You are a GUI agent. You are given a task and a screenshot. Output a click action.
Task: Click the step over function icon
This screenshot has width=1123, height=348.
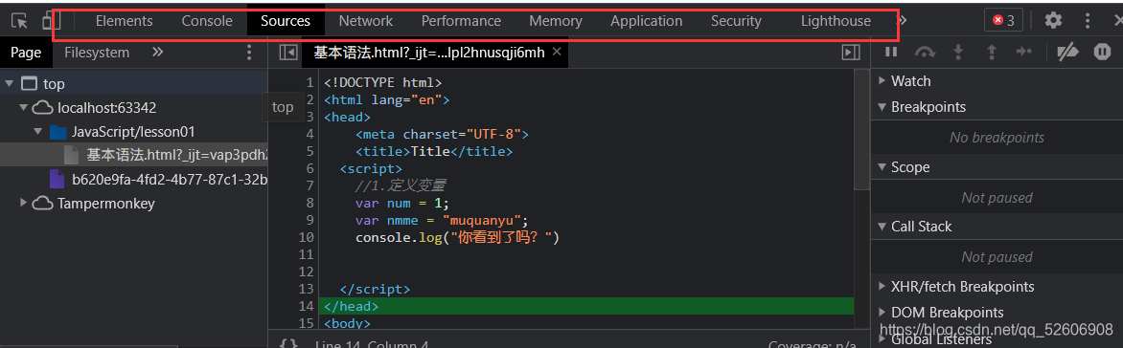click(926, 52)
